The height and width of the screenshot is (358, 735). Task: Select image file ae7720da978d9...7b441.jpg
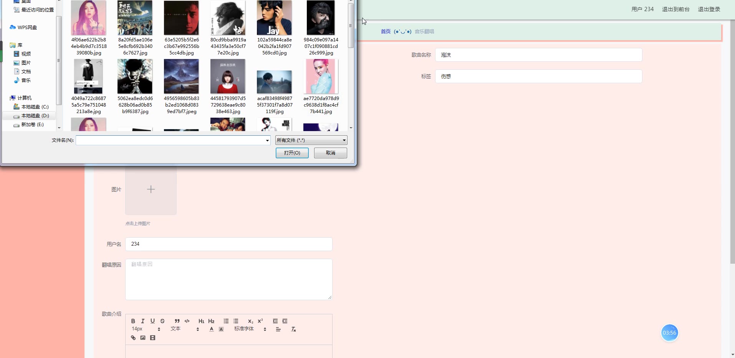pyautogui.click(x=321, y=87)
